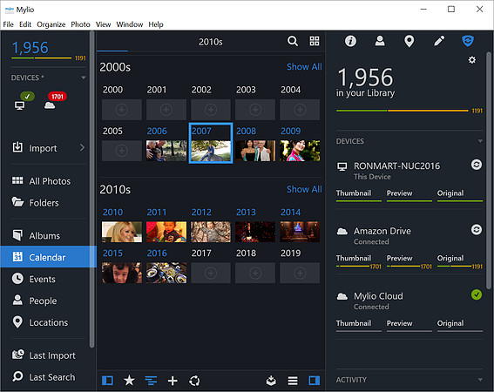Open the File menu
The width and height of the screenshot is (494, 392).
8,24
